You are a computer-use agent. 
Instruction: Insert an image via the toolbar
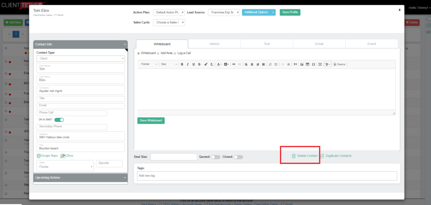(x=302, y=64)
